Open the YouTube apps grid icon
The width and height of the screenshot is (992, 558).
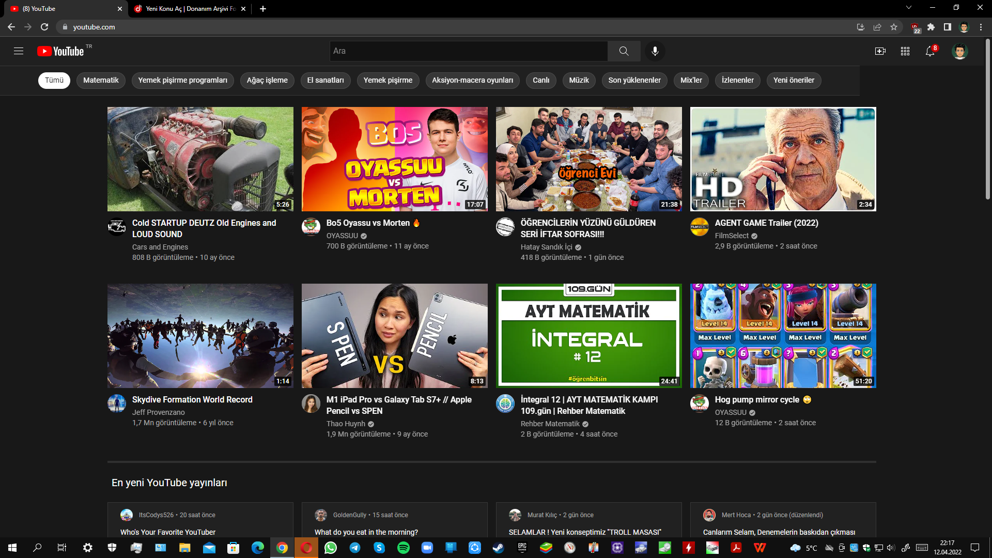coord(905,51)
